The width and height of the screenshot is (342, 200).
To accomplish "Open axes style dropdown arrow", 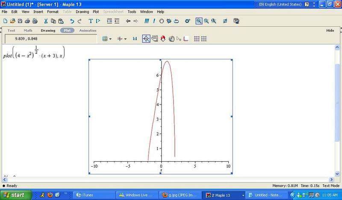I will (x=125, y=39).
